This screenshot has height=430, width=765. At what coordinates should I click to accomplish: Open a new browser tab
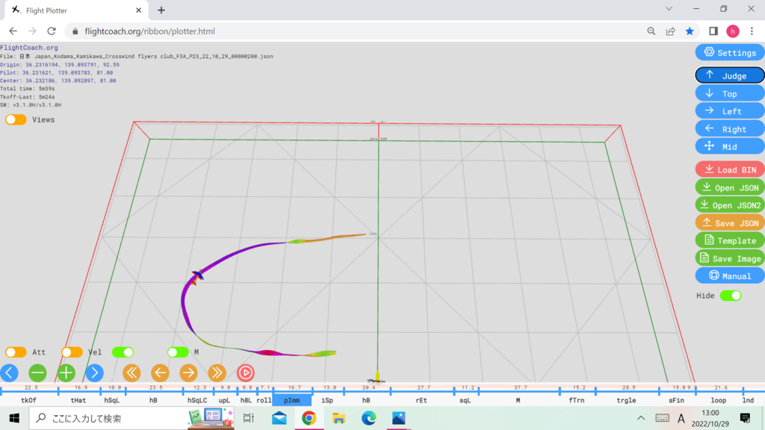[161, 10]
